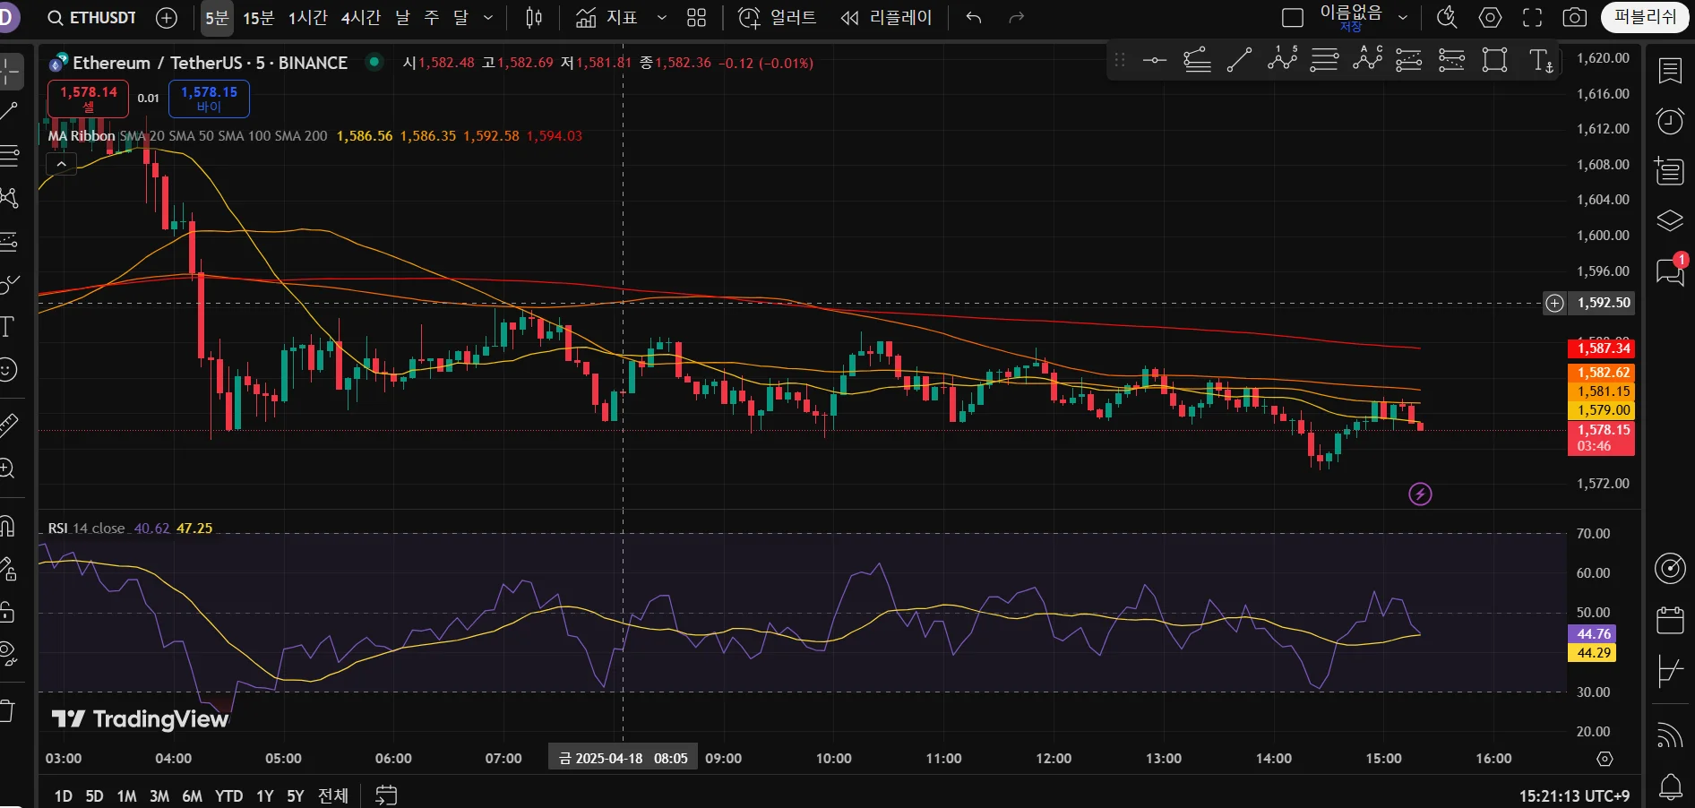The width and height of the screenshot is (1695, 808).
Task: Click the 퍼블리쉬 publish button
Action: pyautogui.click(x=1645, y=18)
